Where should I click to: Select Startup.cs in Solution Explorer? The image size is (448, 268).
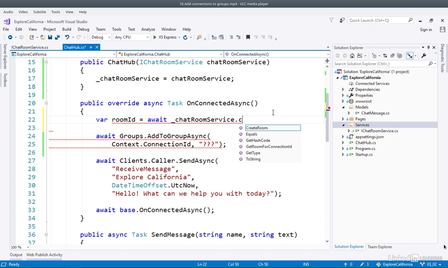tap(364, 154)
